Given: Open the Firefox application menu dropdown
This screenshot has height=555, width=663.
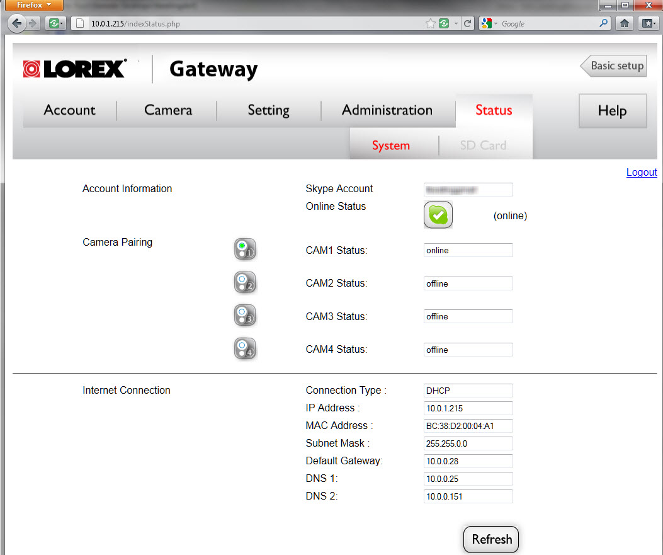Looking at the screenshot, I should 34,5.
